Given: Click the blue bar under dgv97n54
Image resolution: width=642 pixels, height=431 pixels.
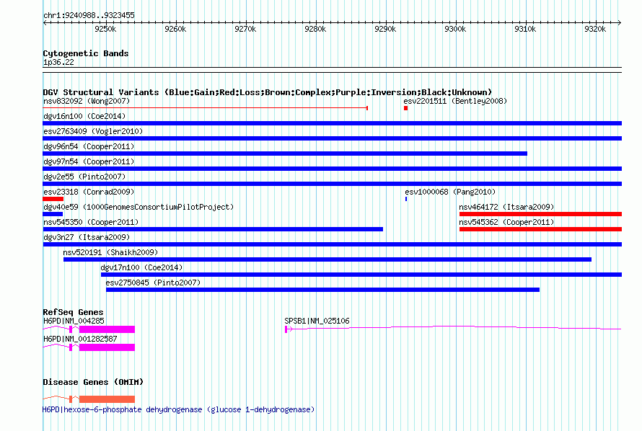Looking at the screenshot, I should pyautogui.click(x=332, y=169).
